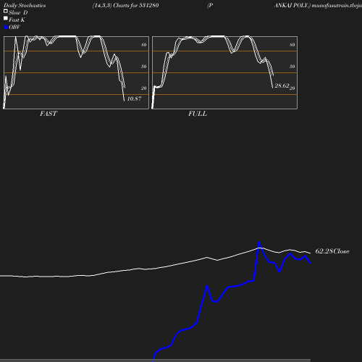The height and width of the screenshot is (362, 362).
Task: Click the 50 axis label in FULL chart
Action: click(292, 67)
